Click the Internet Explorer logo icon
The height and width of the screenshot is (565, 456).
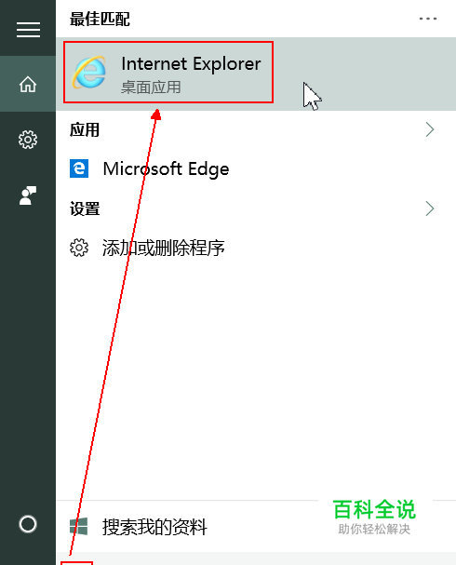89,72
